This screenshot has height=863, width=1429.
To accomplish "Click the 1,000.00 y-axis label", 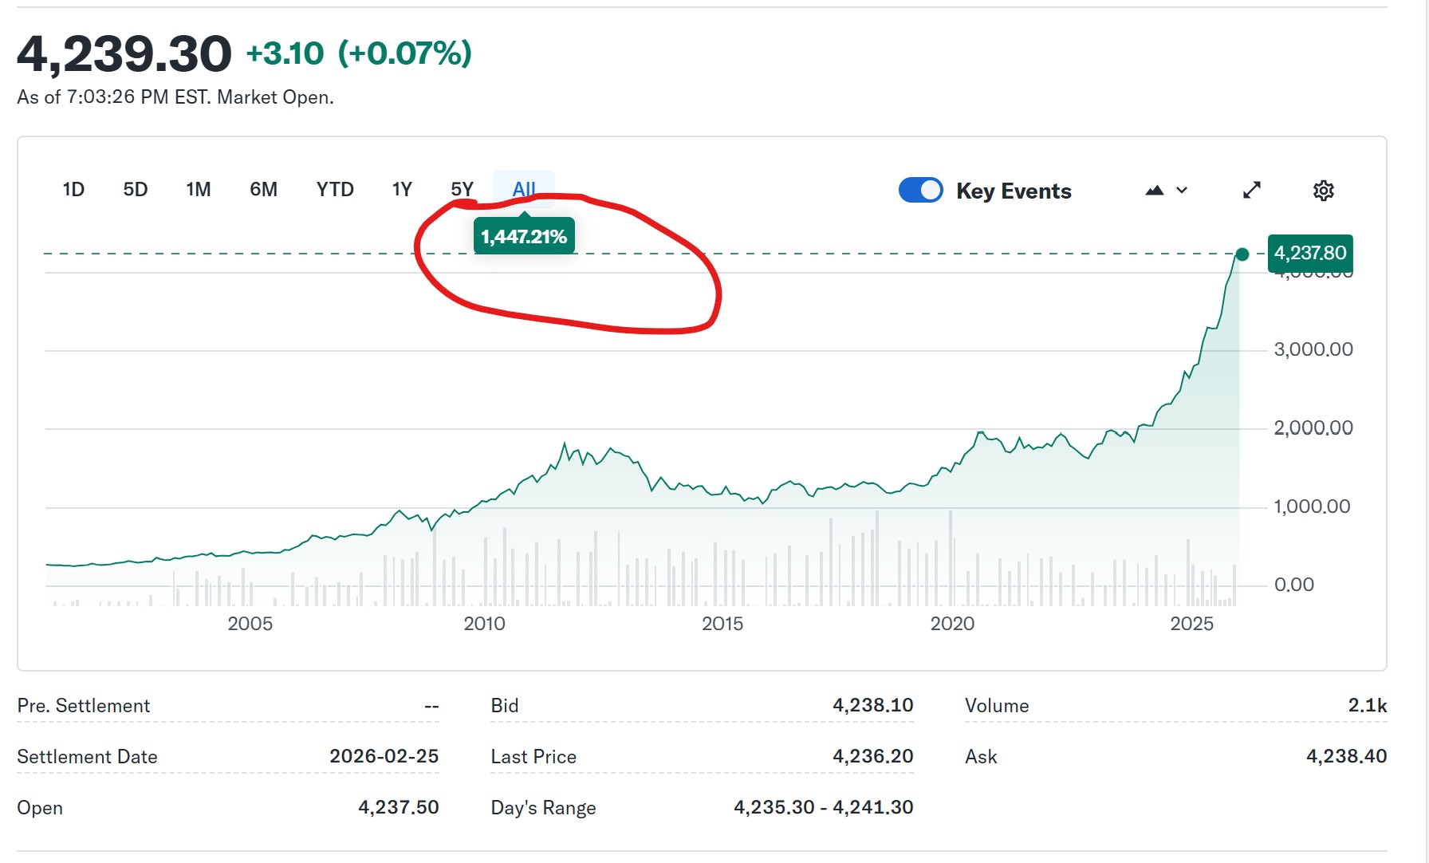I will [1312, 506].
